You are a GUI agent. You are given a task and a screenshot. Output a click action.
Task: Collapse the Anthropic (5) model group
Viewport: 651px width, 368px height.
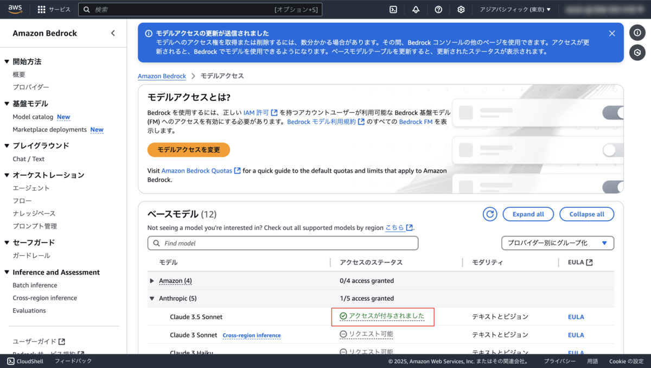click(152, 298)
